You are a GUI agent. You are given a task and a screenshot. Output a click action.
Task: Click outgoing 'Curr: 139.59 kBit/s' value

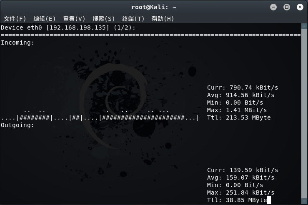[243, 170]
